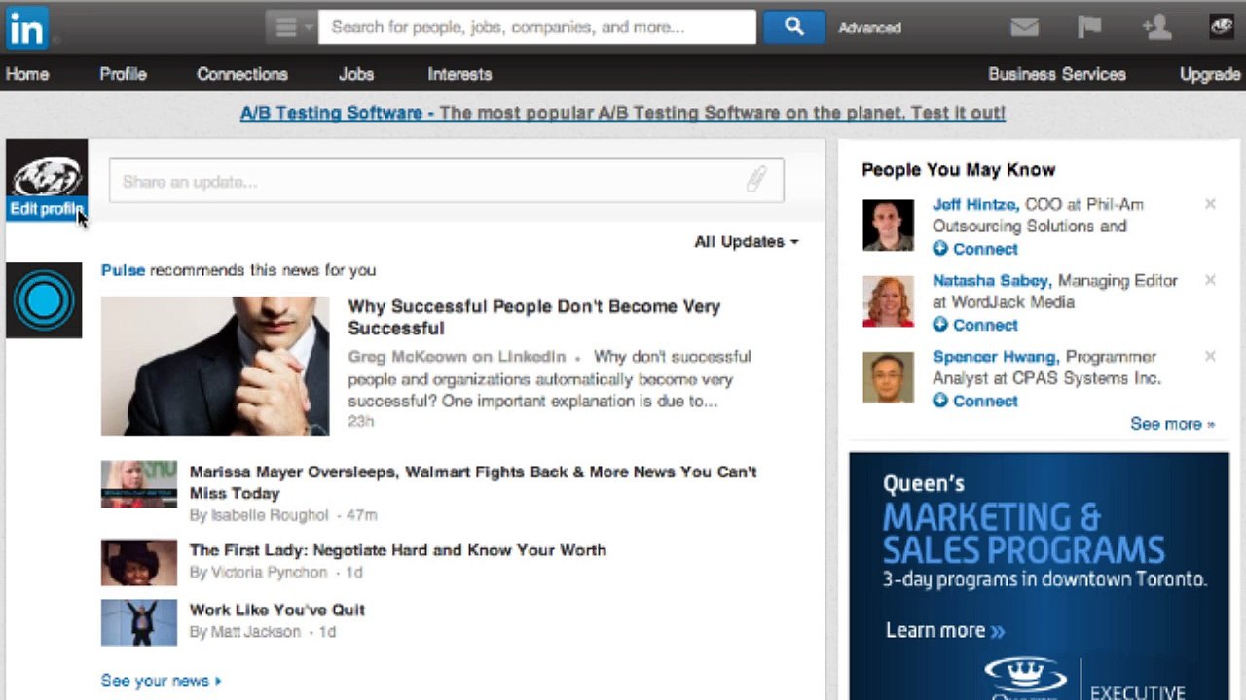Open search category dropdown beside search box
1246x700 pixels.
(x=291, y=27)
